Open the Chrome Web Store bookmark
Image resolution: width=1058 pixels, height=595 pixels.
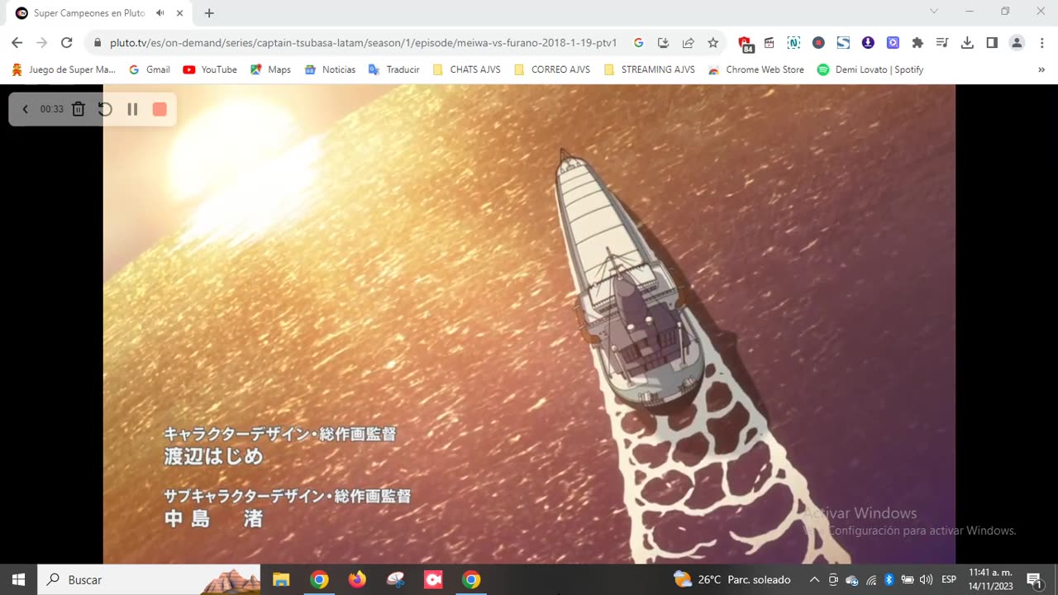click(755, 70)
